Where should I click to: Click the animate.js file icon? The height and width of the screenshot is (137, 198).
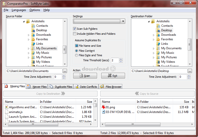coord(6,112)
